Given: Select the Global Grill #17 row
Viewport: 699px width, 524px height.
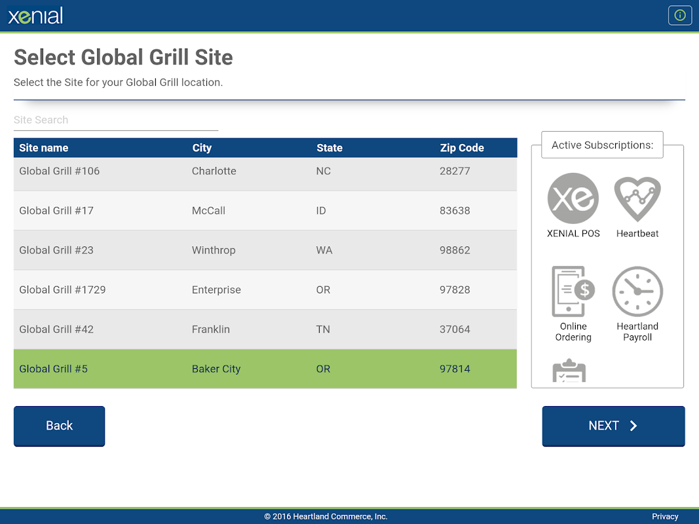Looking at the screenshot, I should pos(265,211).
